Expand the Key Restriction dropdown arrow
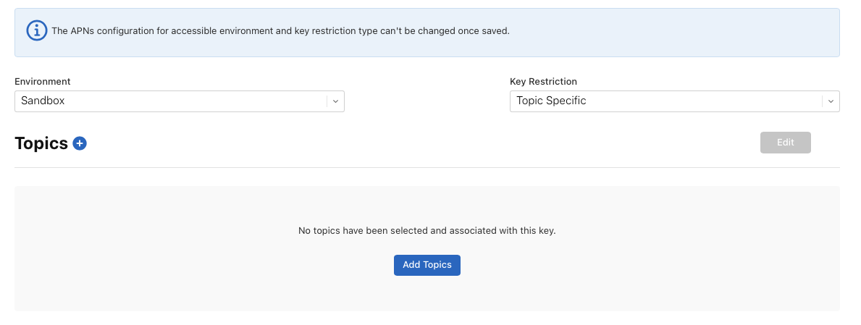Image resolution: width=861 pixels, height=325 pixels. [831, 101]
